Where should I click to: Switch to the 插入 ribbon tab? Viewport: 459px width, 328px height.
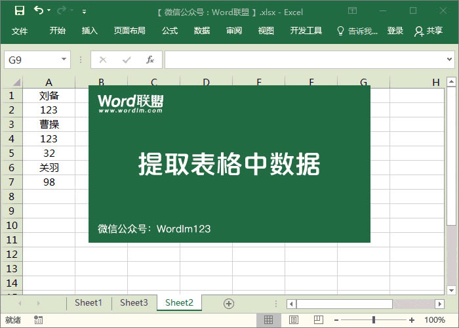(90, 30)
